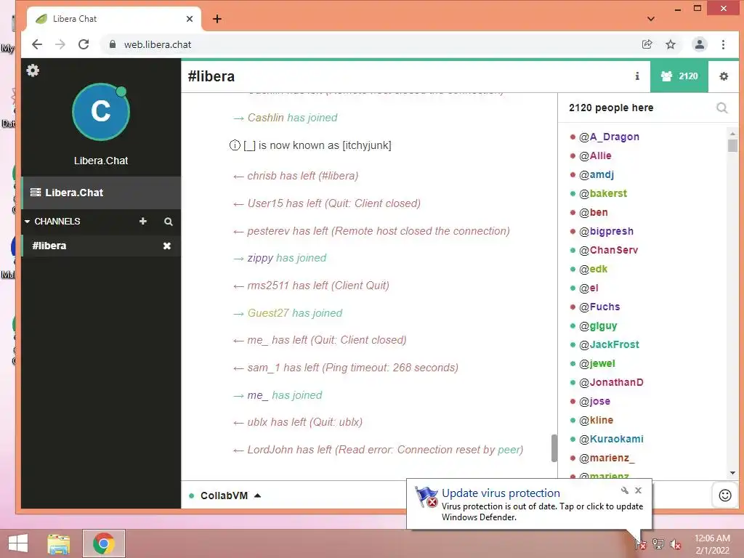Click muted volume icon in tray
This screenshot has width=744, height=558.
click(x=675, y=544)
